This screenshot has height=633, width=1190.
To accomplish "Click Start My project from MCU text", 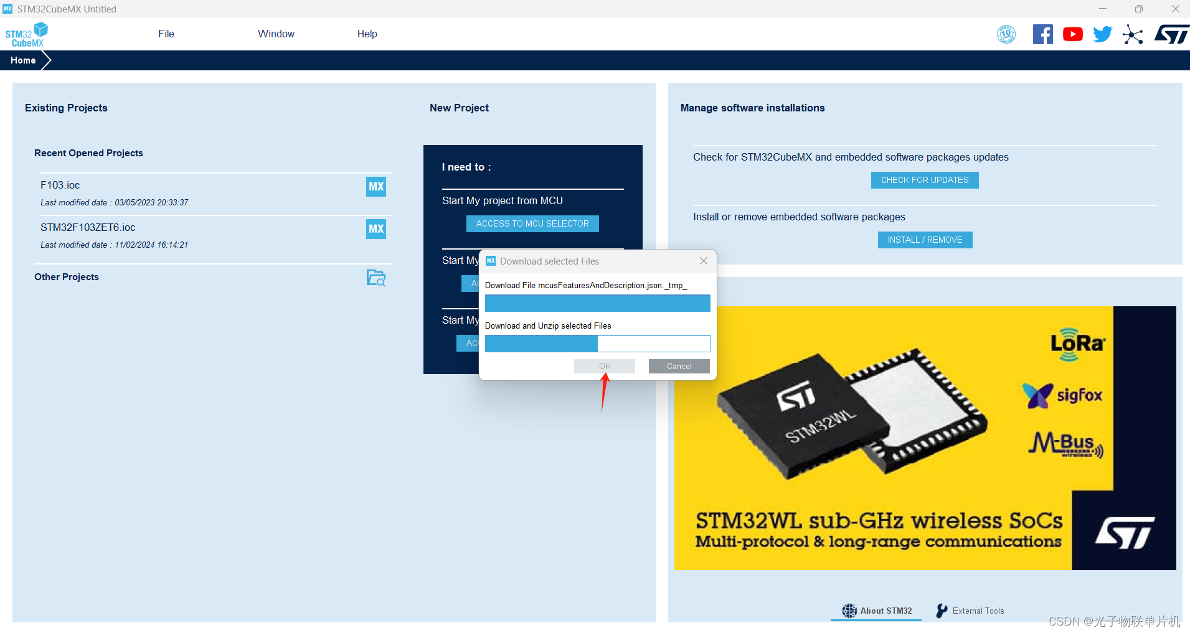I will pos(503,200).
